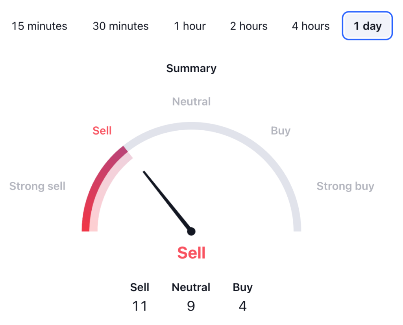
Task: Click the needle's round pivot dot
Action: click(x=191, y=231)
